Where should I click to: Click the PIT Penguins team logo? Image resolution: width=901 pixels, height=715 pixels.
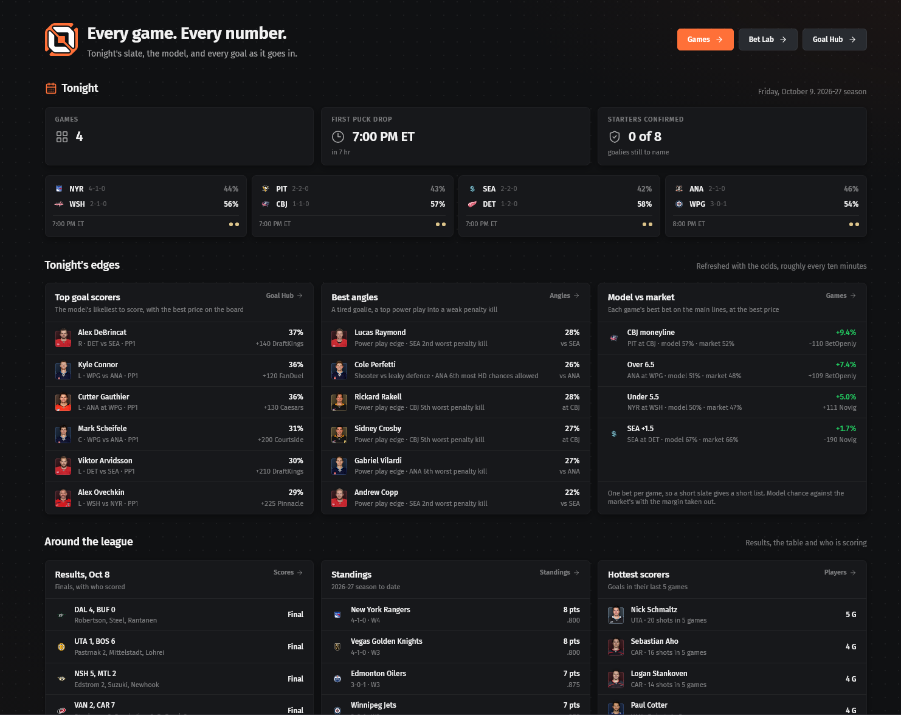point(266,189)
